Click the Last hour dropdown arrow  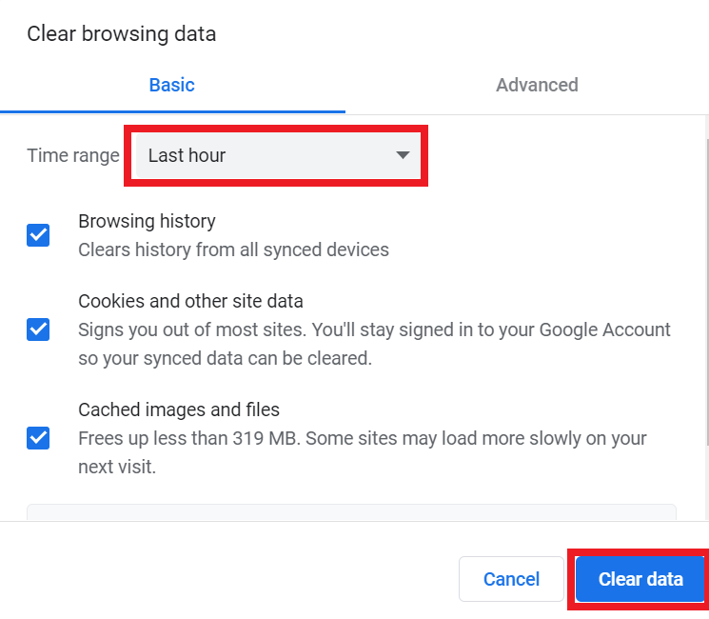tap(403, 155)
